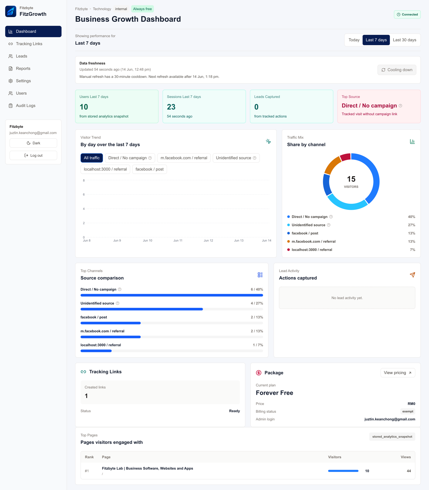Click the Reports document icon
Viewport: 429px width, 490px height.
point(11,69)
